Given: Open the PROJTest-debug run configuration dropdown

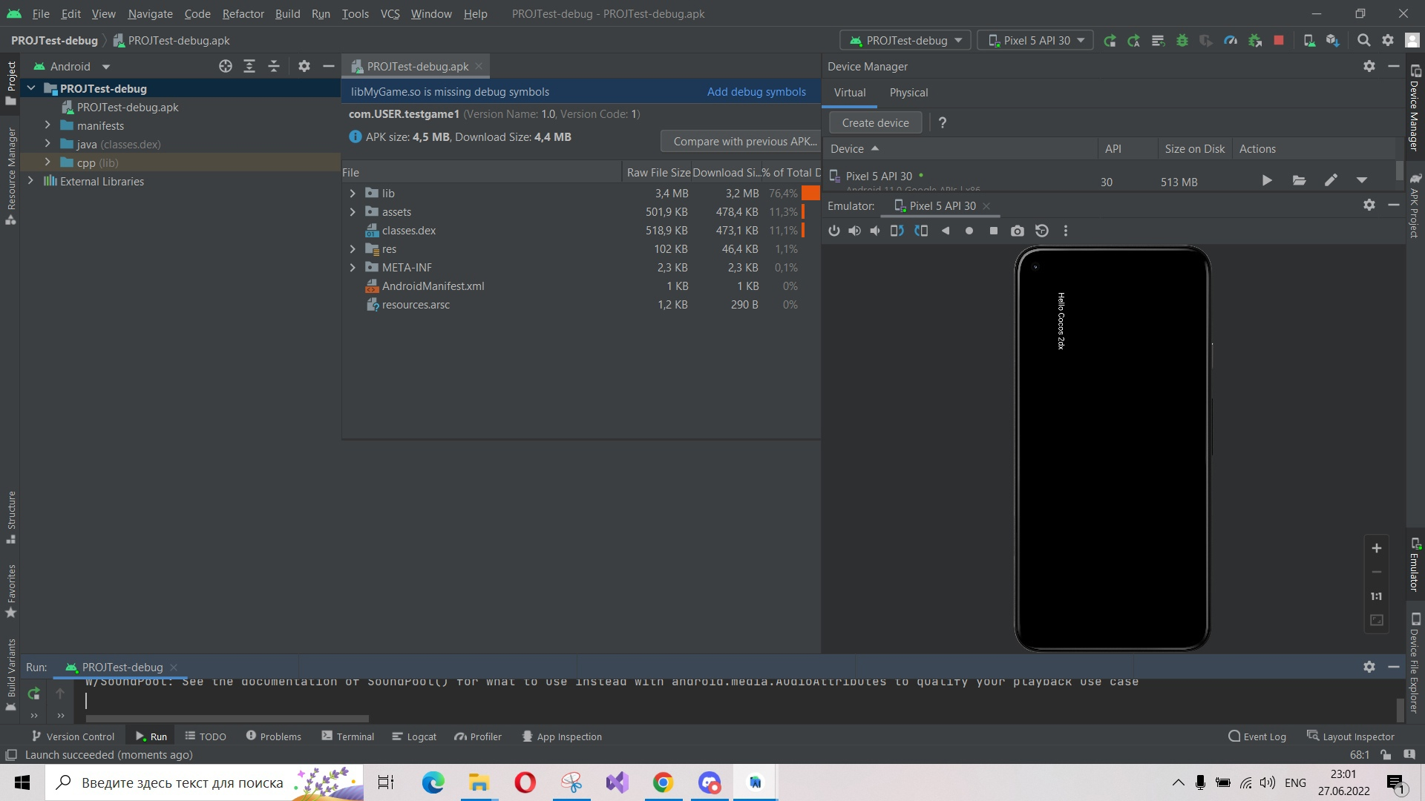Looking at the screenshot, I should [x=905, y=41].
